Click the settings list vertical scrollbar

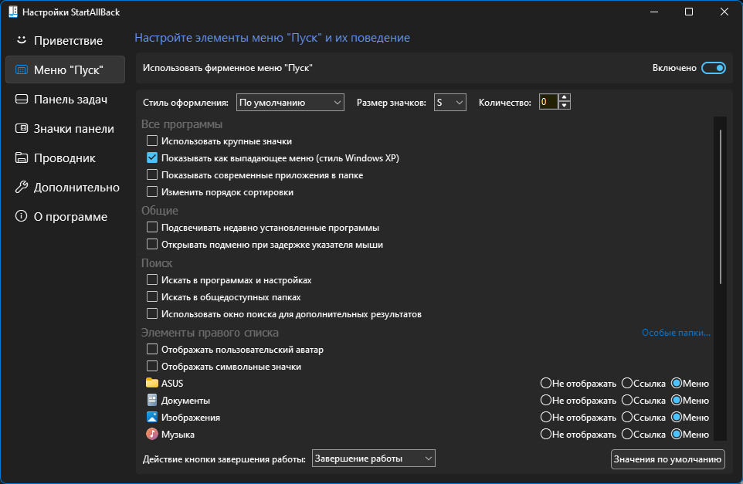tap(721, 207)
